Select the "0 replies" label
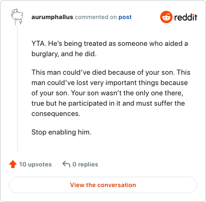This screenshot has width=206, height=202. coord(85,164)
